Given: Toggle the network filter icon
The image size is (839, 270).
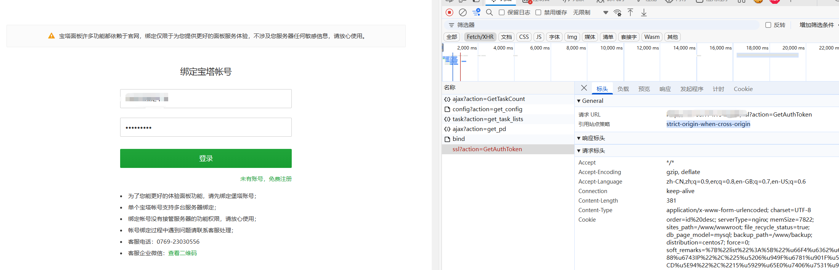Looking at the screenshot, I should (x=476, y=13).
